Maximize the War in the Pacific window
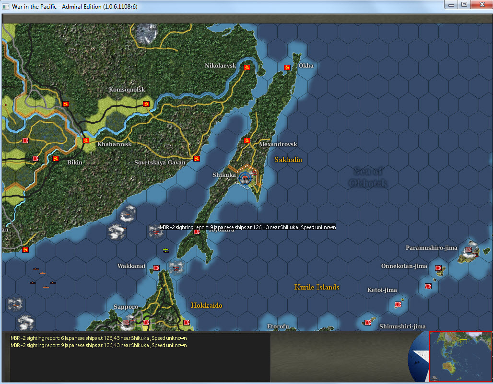The width and height of the screenshot is (493, 384). (464, 5)
